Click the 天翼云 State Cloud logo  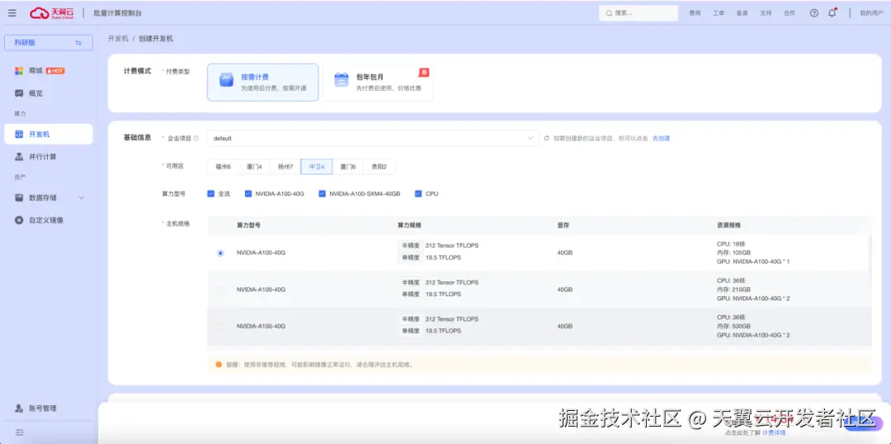click(52, 12)
